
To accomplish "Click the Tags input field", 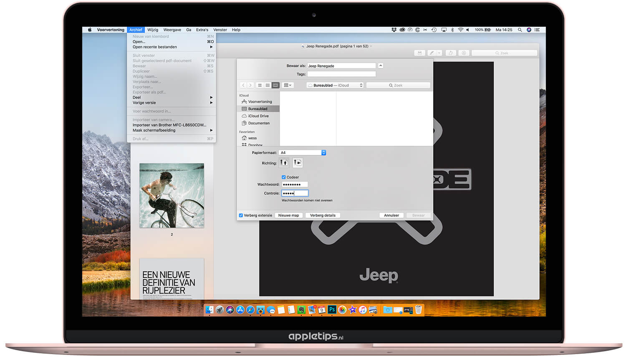I will pos(341,74).
